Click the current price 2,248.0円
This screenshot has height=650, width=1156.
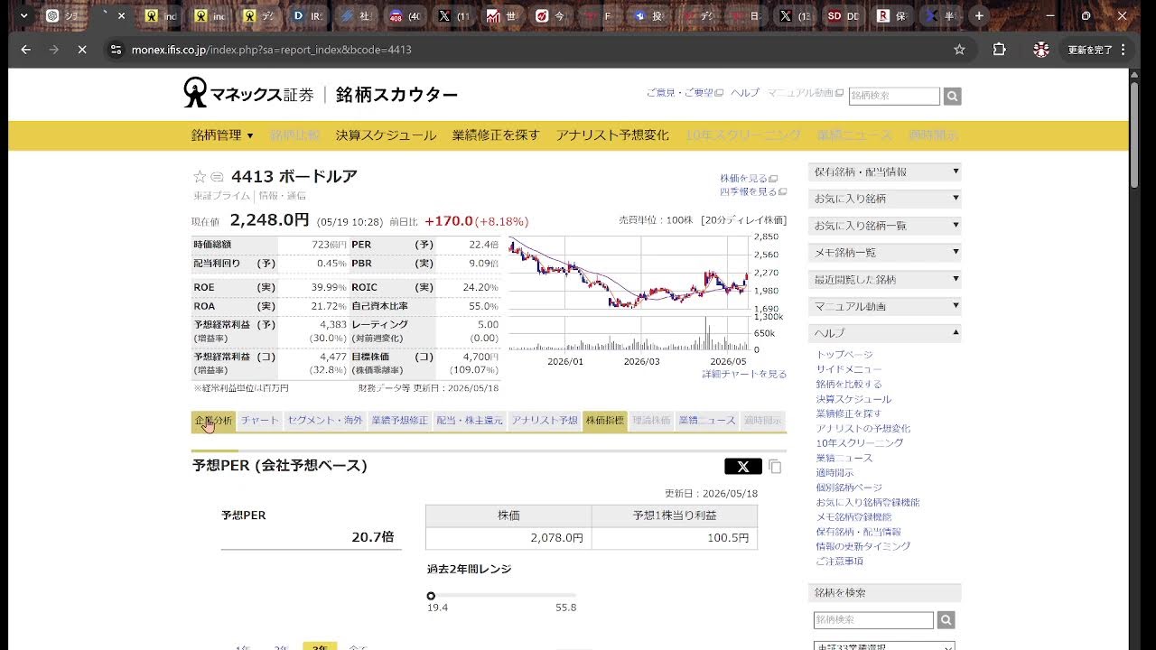[x=269, y=220]
